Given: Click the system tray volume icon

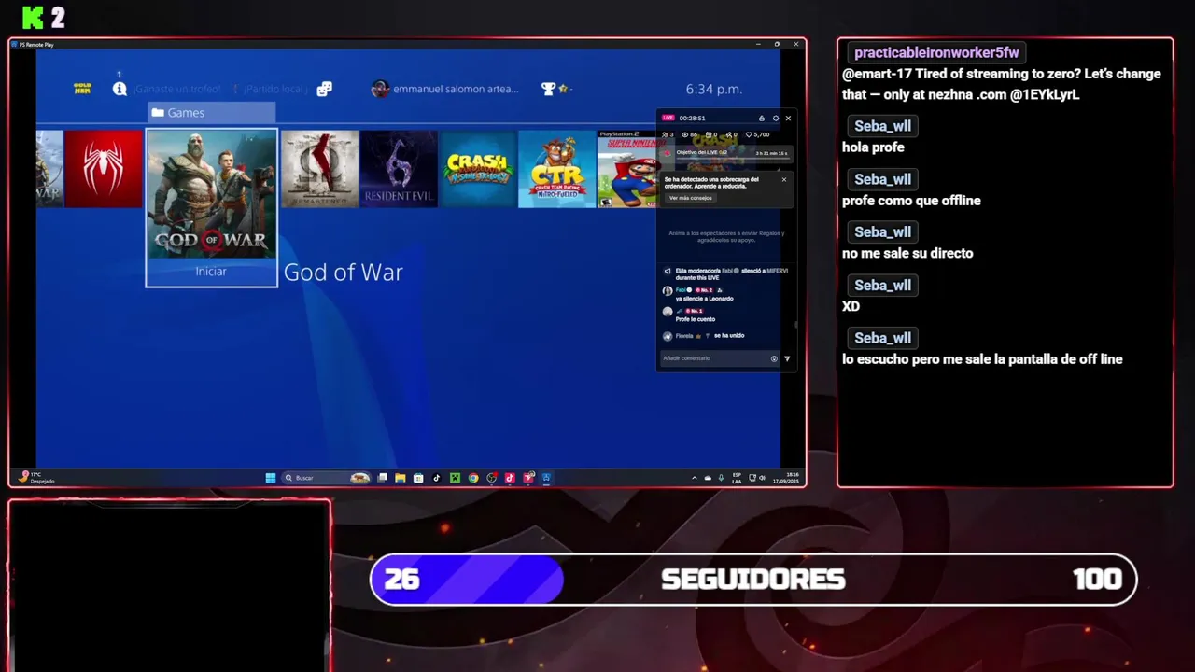Looking at the screenshot, I should point(762,478).
